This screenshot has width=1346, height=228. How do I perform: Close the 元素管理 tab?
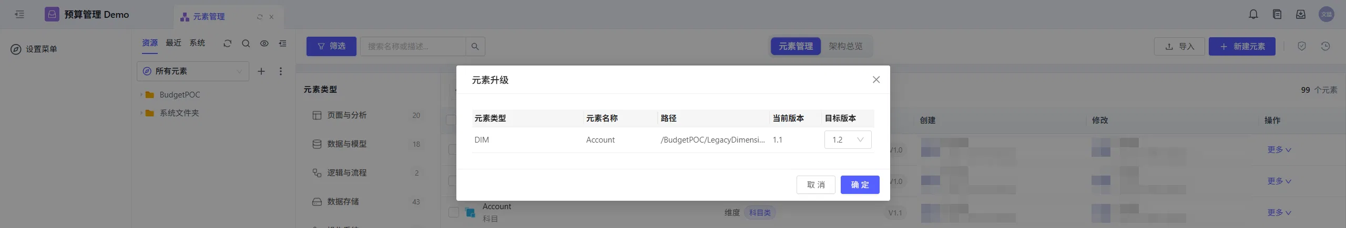(x=271, y=17)
